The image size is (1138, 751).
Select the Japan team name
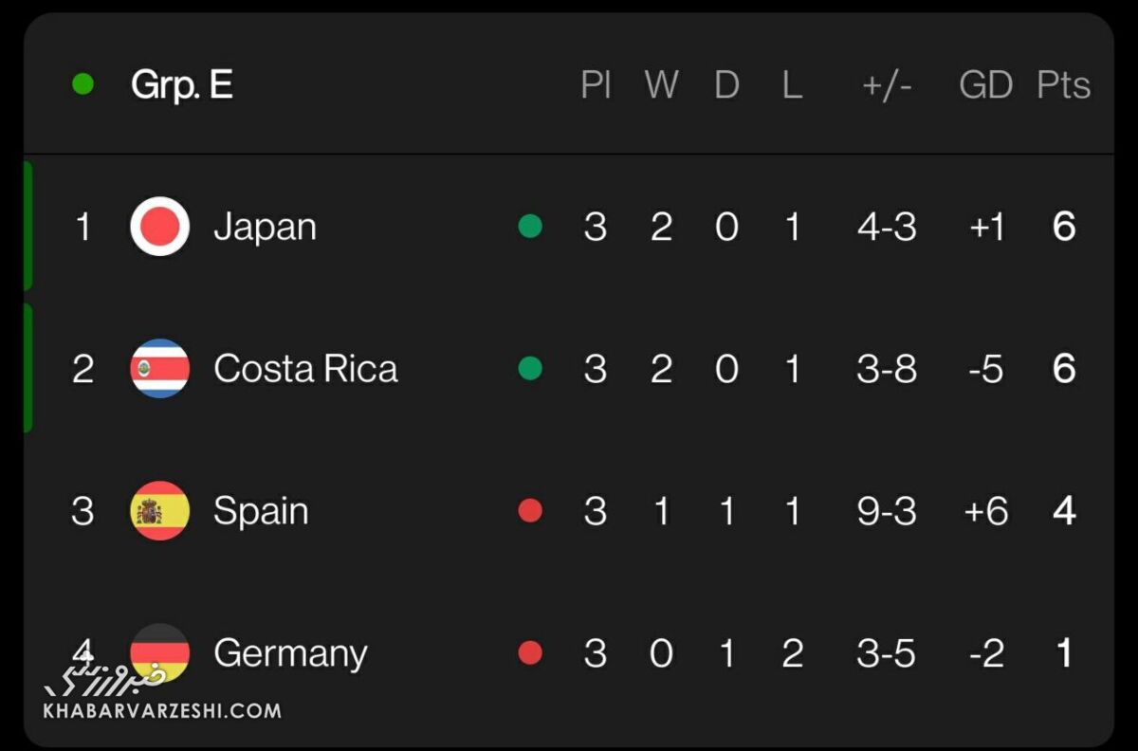tap(265, 228)
